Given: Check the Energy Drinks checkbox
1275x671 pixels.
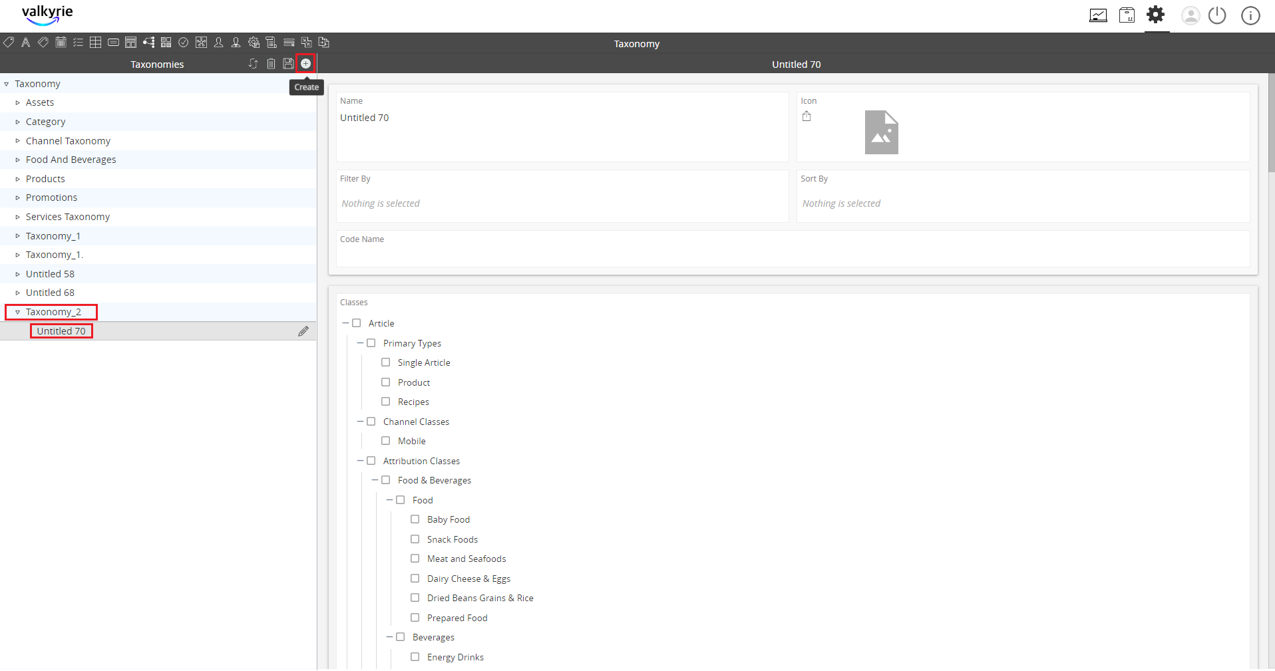Looking at the screenshot, I should (x=415, y=657).
